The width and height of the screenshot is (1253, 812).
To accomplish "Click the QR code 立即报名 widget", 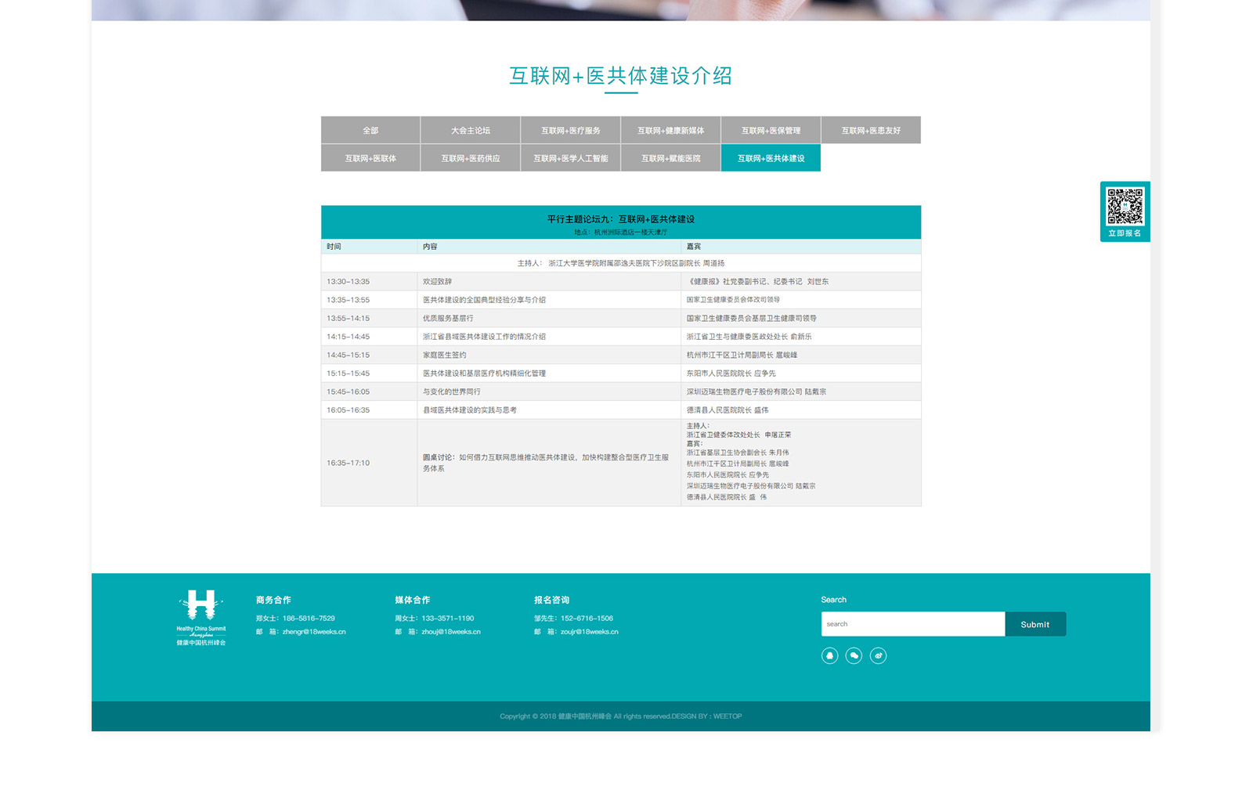I will click(1125, 211).
